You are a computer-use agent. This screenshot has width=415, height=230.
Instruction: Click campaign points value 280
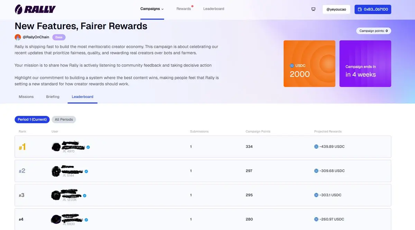tap(249, 219)
